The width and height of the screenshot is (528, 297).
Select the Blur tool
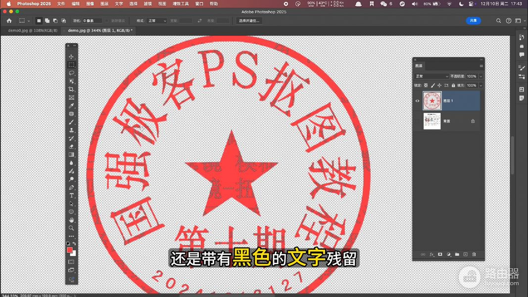[71, 163]
